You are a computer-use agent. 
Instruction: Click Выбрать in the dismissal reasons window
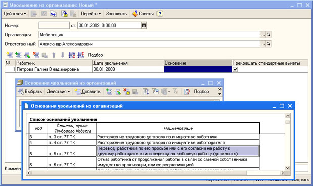point(30,92)
